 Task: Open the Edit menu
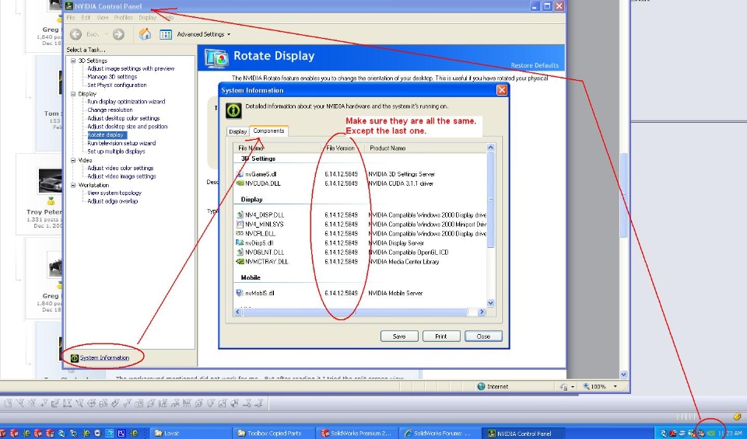tap(86, 18)
